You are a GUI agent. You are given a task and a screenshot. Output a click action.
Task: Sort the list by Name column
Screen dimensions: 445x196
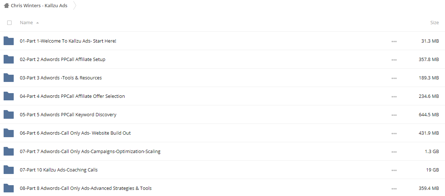(26, 23)
